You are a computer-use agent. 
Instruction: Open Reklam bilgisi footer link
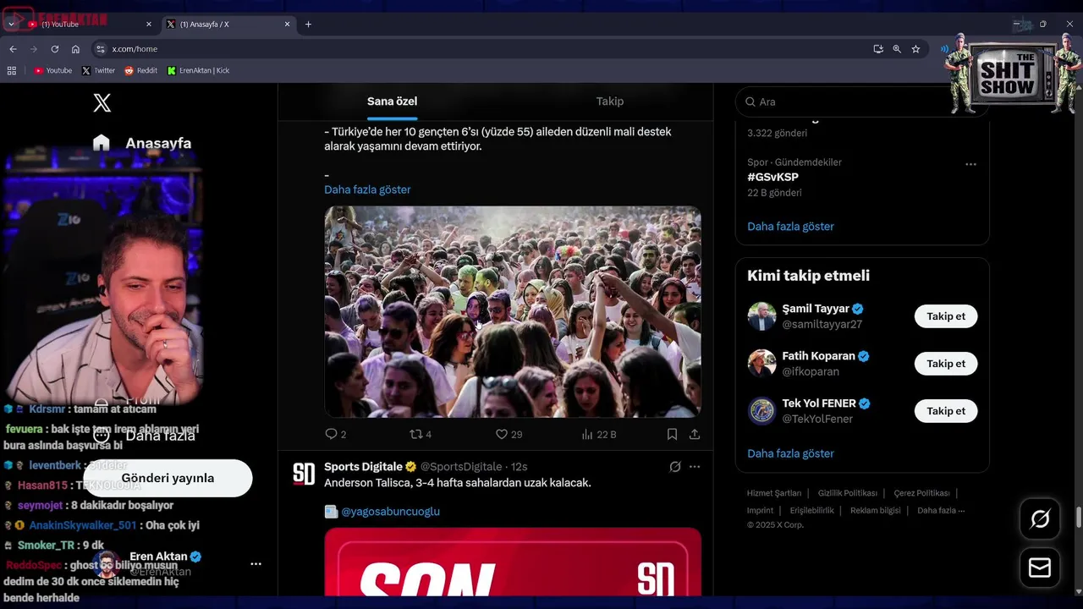click(x=875, y=511)
